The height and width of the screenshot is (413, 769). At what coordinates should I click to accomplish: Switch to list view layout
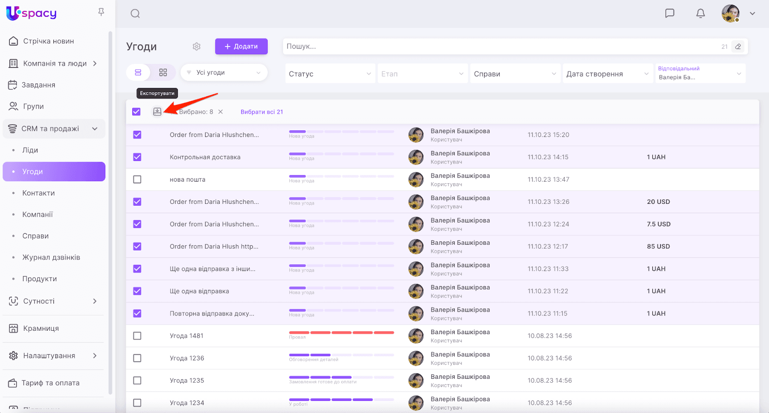(138, 73)
